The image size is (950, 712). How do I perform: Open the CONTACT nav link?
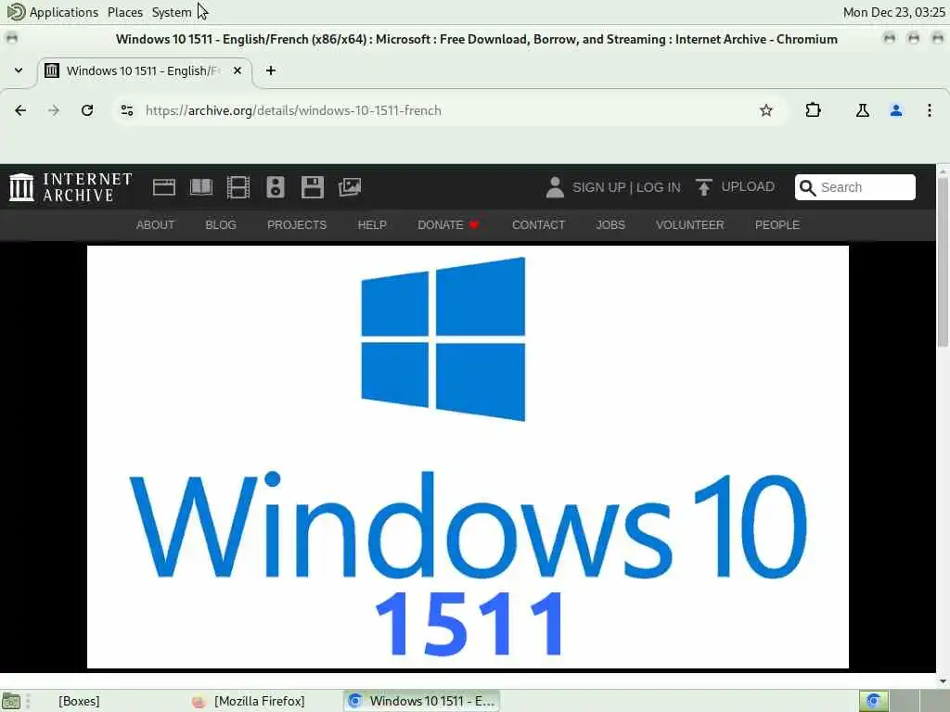539,224
